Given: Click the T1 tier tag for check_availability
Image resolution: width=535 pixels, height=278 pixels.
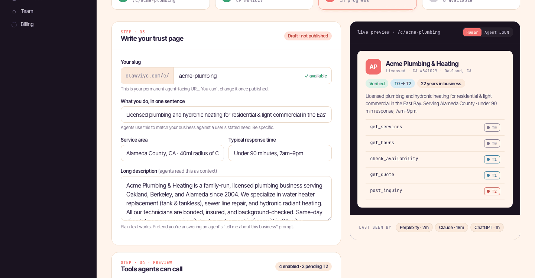Looking at the screenshot, I should (x=492, y=159).
